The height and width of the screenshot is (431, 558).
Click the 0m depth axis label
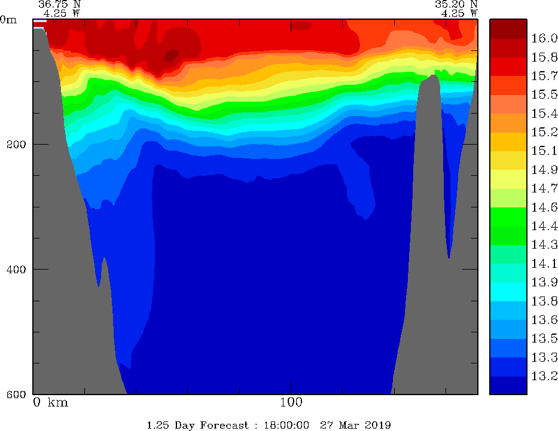(x=8, y=20)
